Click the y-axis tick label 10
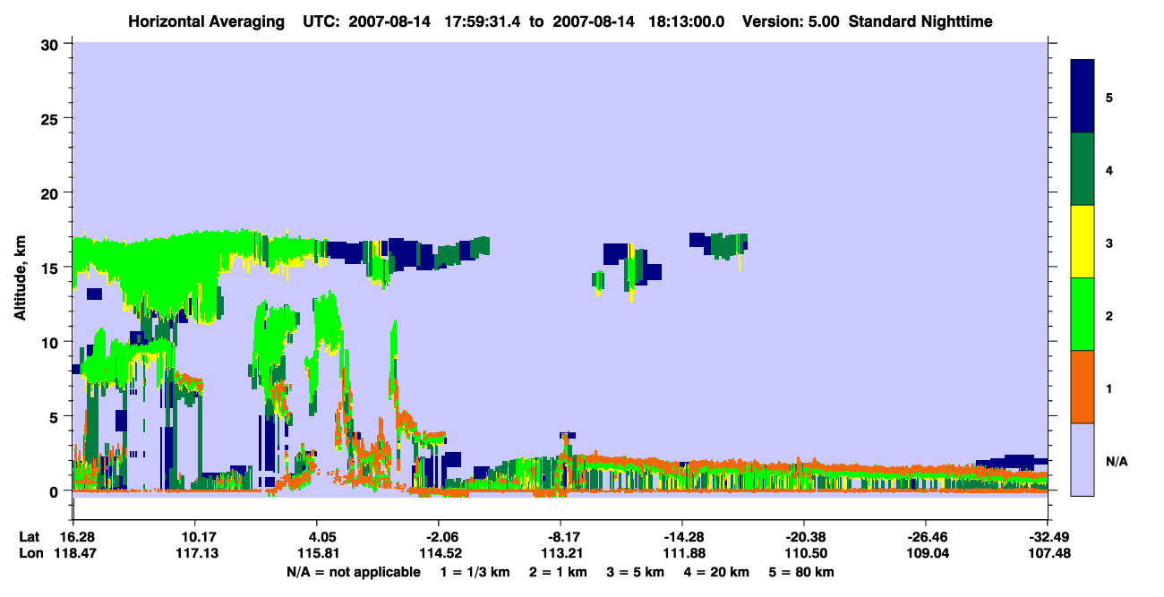 tap(52, 342)
